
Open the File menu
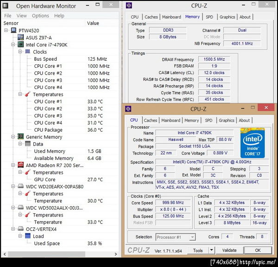coord(7,16)
